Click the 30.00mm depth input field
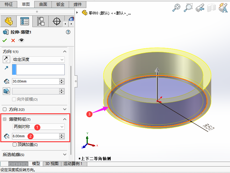 [36, 81]
